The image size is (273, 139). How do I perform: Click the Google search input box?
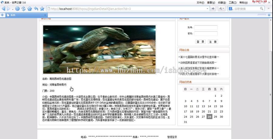click(x=247, y=9)
